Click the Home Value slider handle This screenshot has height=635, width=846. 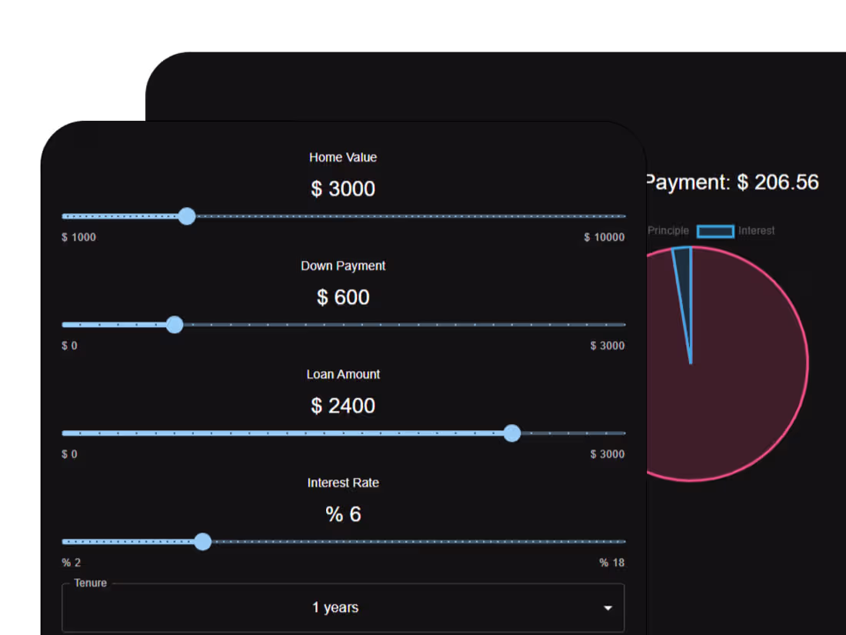187,216
